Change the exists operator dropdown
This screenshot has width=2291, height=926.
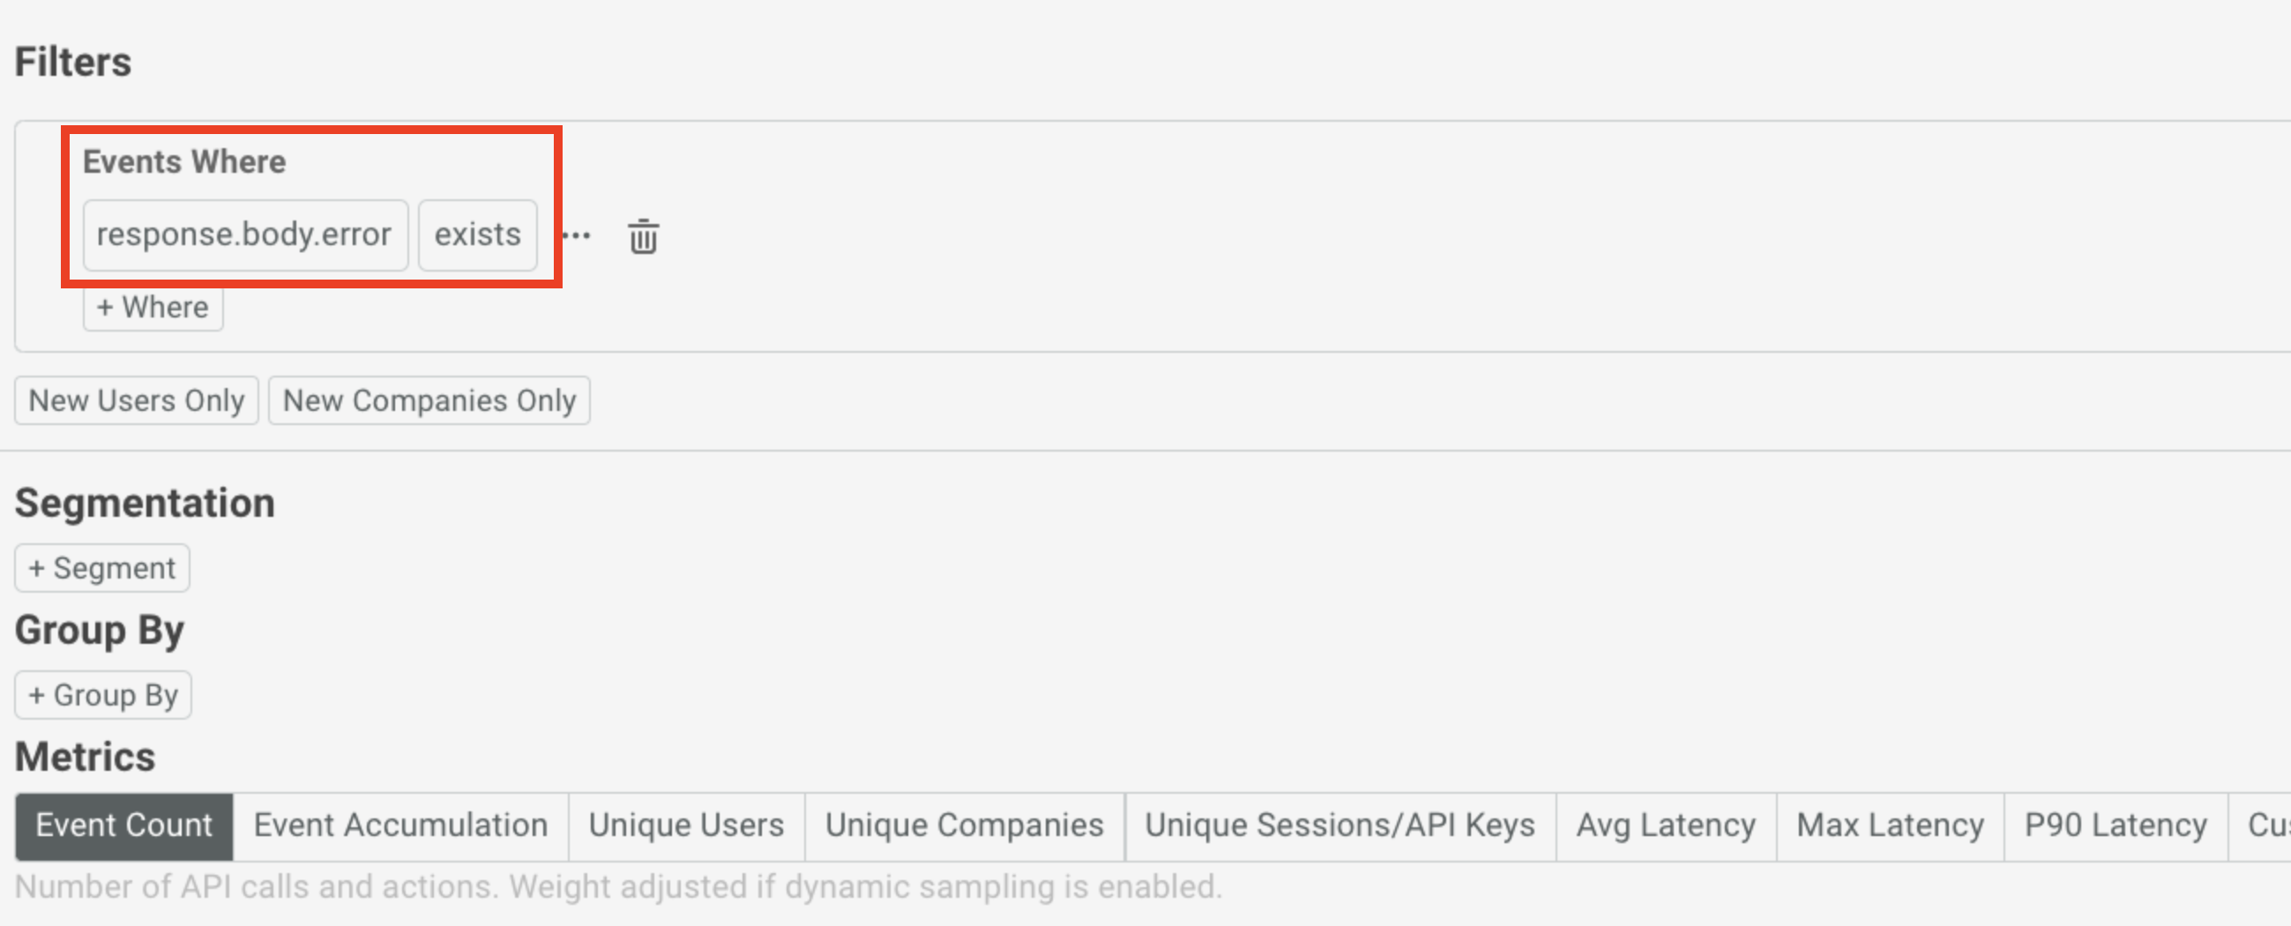478,235
